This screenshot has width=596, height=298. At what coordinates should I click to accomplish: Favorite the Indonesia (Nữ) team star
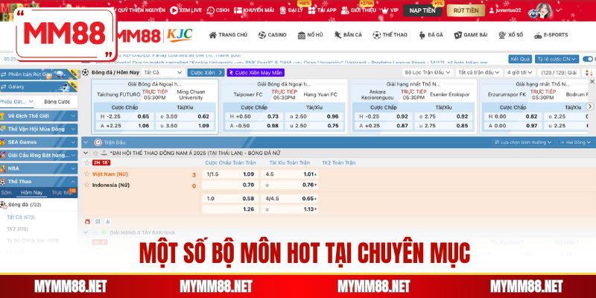[x=86, y=185]
